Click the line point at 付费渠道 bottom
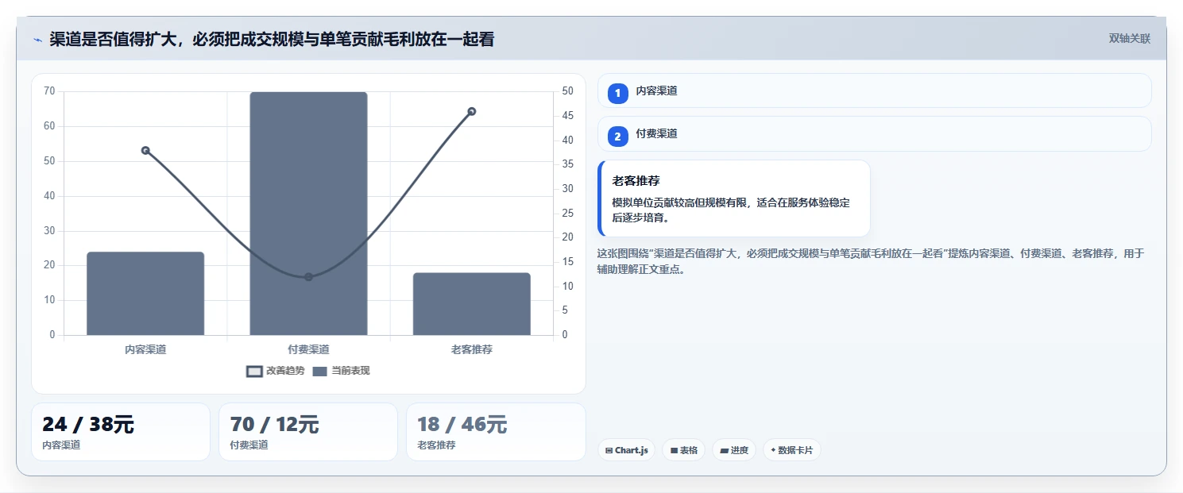 click(x=308, y=277)
